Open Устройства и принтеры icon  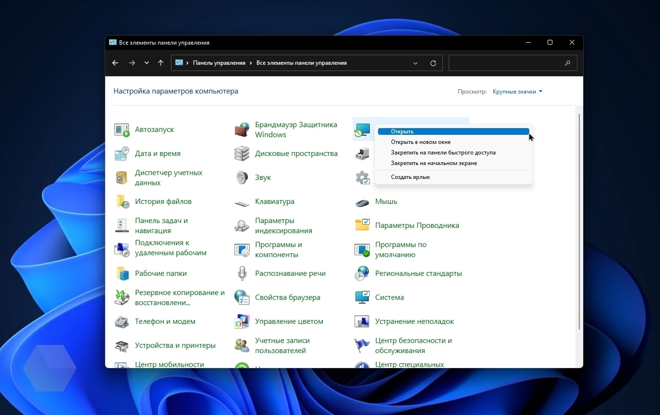[122, 345]
